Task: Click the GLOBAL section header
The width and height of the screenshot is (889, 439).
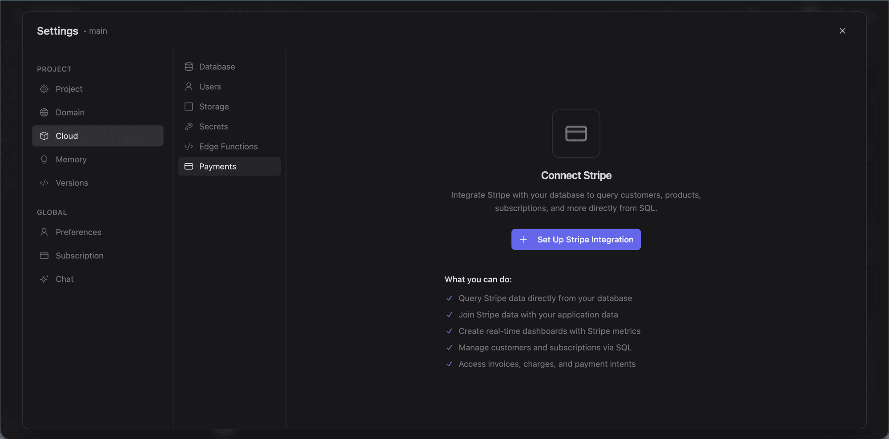Action: coord(52,213)
